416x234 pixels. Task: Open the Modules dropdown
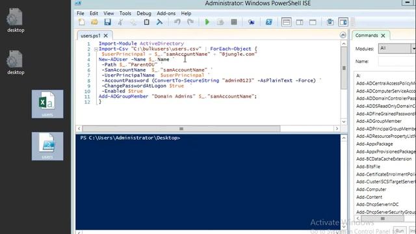[x=397, y=48]
